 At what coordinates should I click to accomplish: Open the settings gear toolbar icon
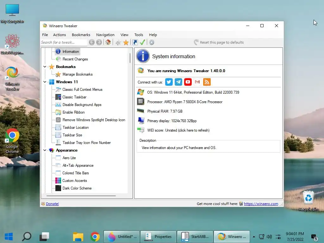click(152, 42)
